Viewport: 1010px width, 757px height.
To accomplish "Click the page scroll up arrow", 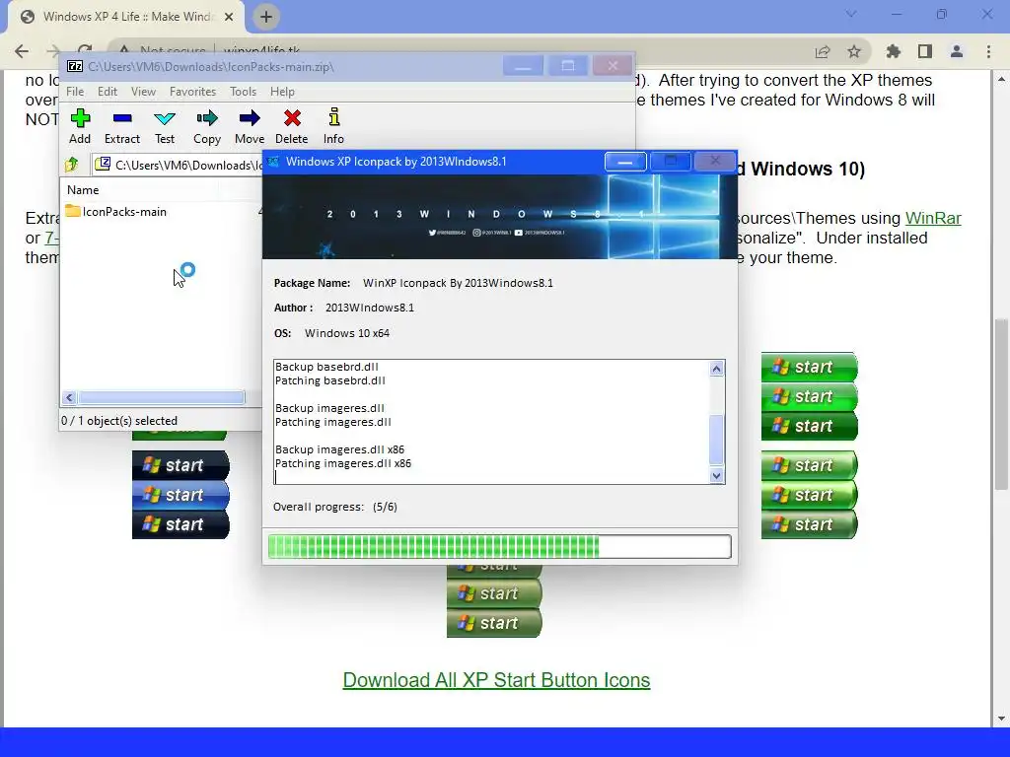I will pyautogui.click(x=1000, y=79).
